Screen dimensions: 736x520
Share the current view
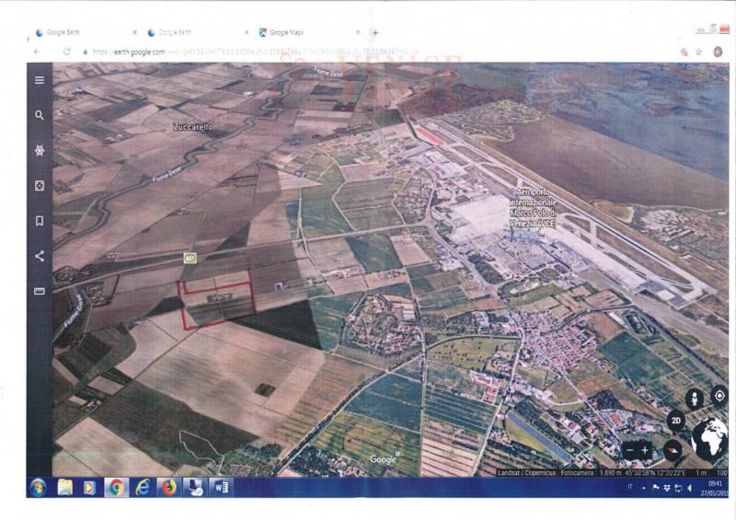40,256
